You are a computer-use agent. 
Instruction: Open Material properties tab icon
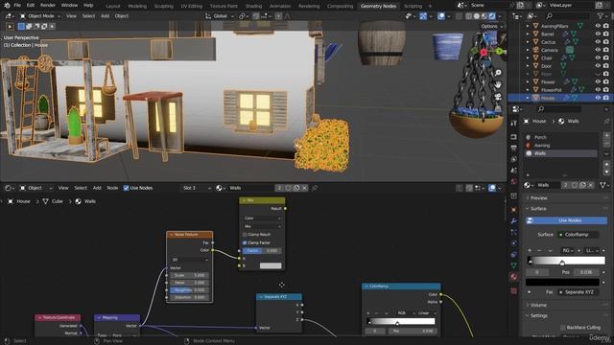[514, 277]
